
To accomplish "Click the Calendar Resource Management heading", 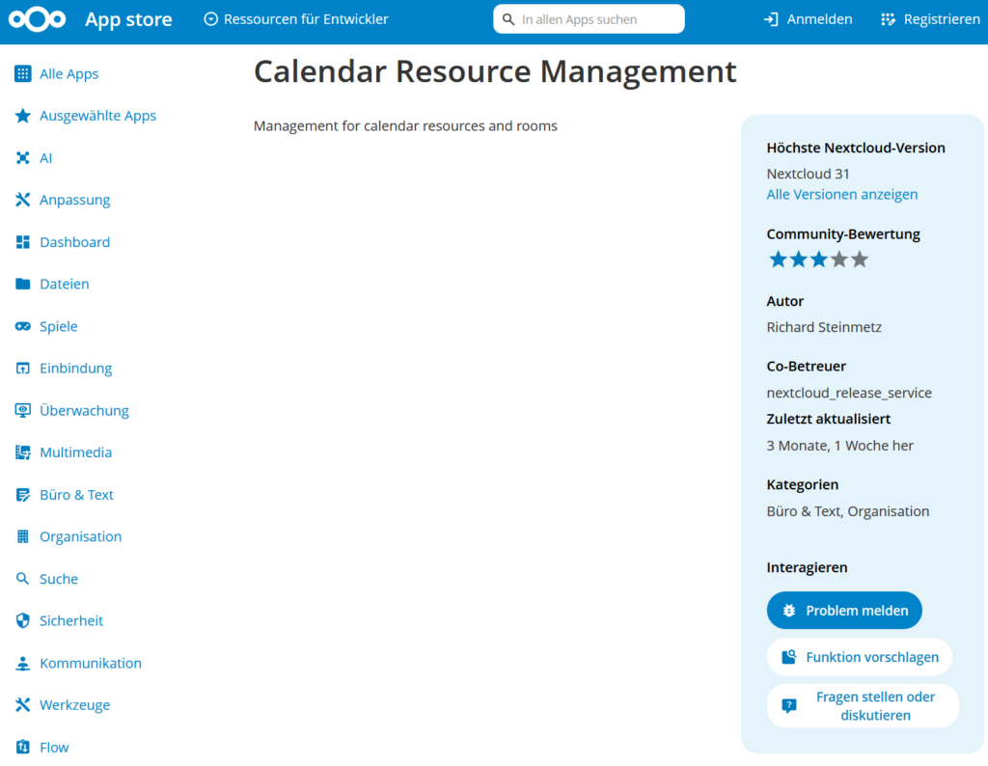I will click(495, 71).
